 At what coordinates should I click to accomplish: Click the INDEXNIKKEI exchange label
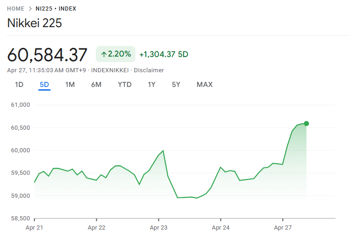tap(110, 70)
